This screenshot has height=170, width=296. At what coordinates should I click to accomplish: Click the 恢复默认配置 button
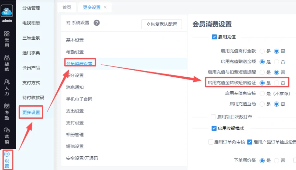(x=162, y=24)
